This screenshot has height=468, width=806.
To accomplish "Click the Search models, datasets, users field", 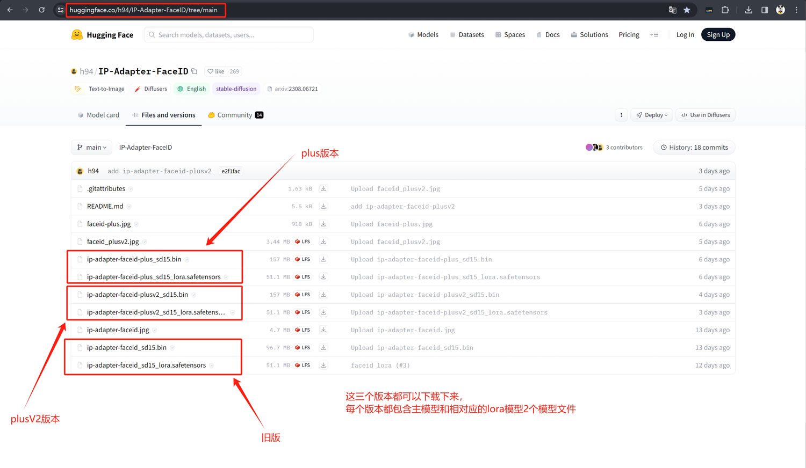I will (229, 35).
